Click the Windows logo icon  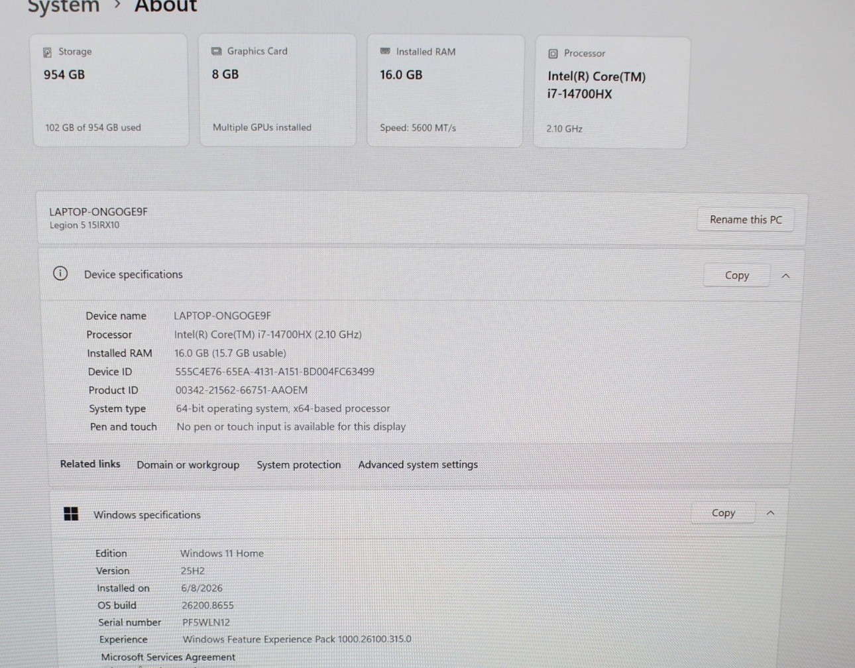(x=71, y=514)
